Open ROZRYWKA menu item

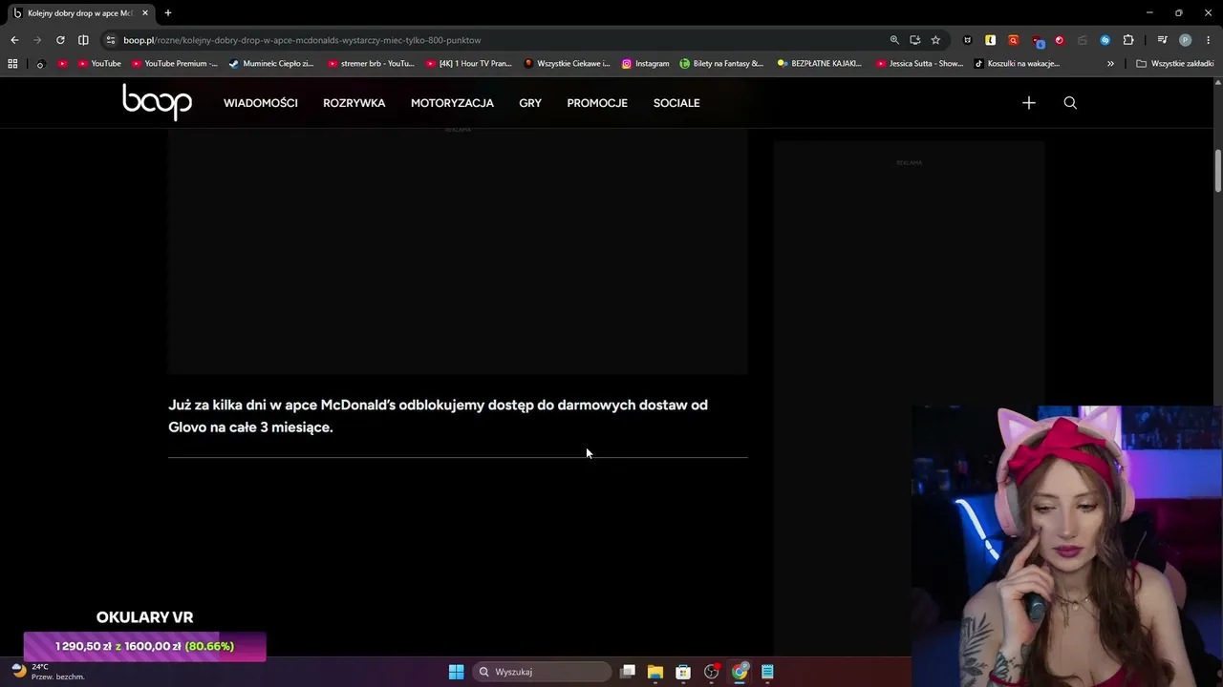(x=354, y=103)
